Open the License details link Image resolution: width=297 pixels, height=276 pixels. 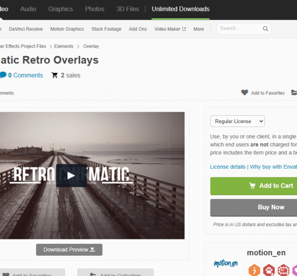(228, 167)
